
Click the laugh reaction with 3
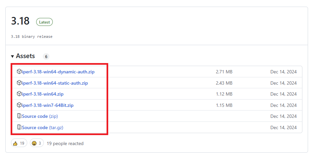(x=37, y=143)
